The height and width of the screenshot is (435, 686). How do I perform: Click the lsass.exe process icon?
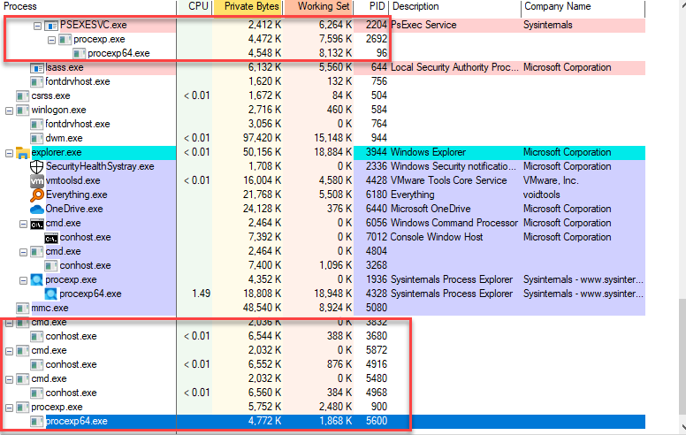click(x=37, y=68)
